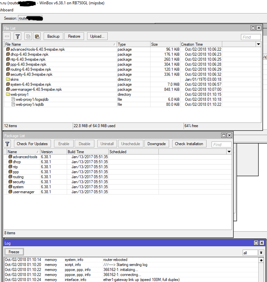This screenshot has height=282, width=267.
Task: Click the Log filter field showing 'all'
Action: click(250, 253)
